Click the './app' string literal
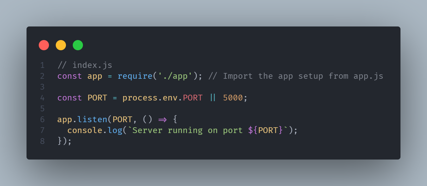 175,76
